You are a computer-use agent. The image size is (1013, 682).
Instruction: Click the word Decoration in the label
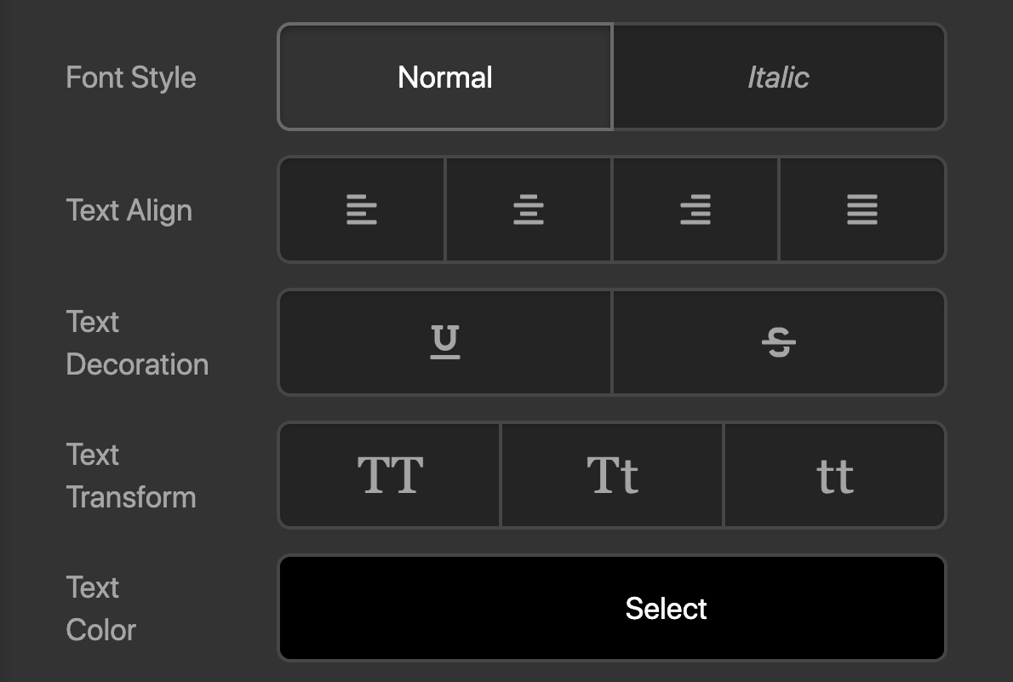137,364
